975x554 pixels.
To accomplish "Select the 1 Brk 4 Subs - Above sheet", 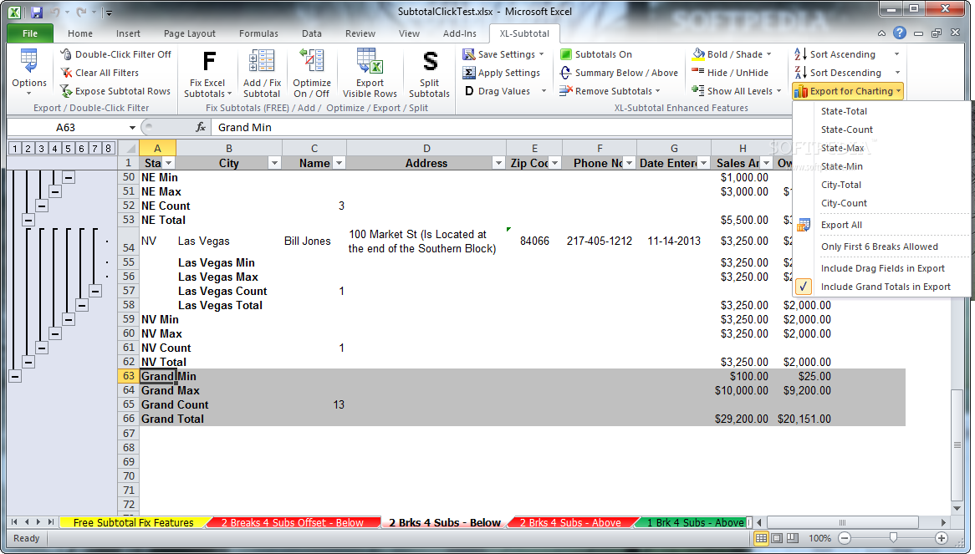I will tap(695, 522).
